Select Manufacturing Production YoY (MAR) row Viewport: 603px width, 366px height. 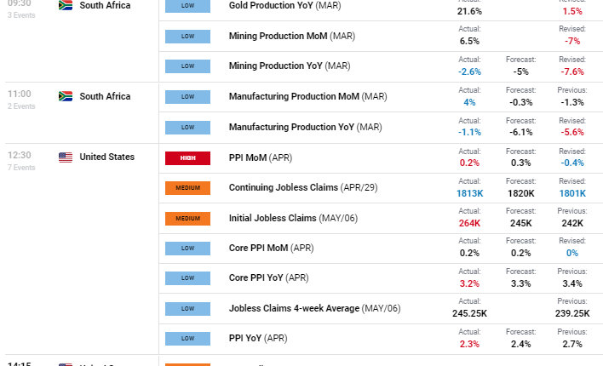click(x=305, y=127)
